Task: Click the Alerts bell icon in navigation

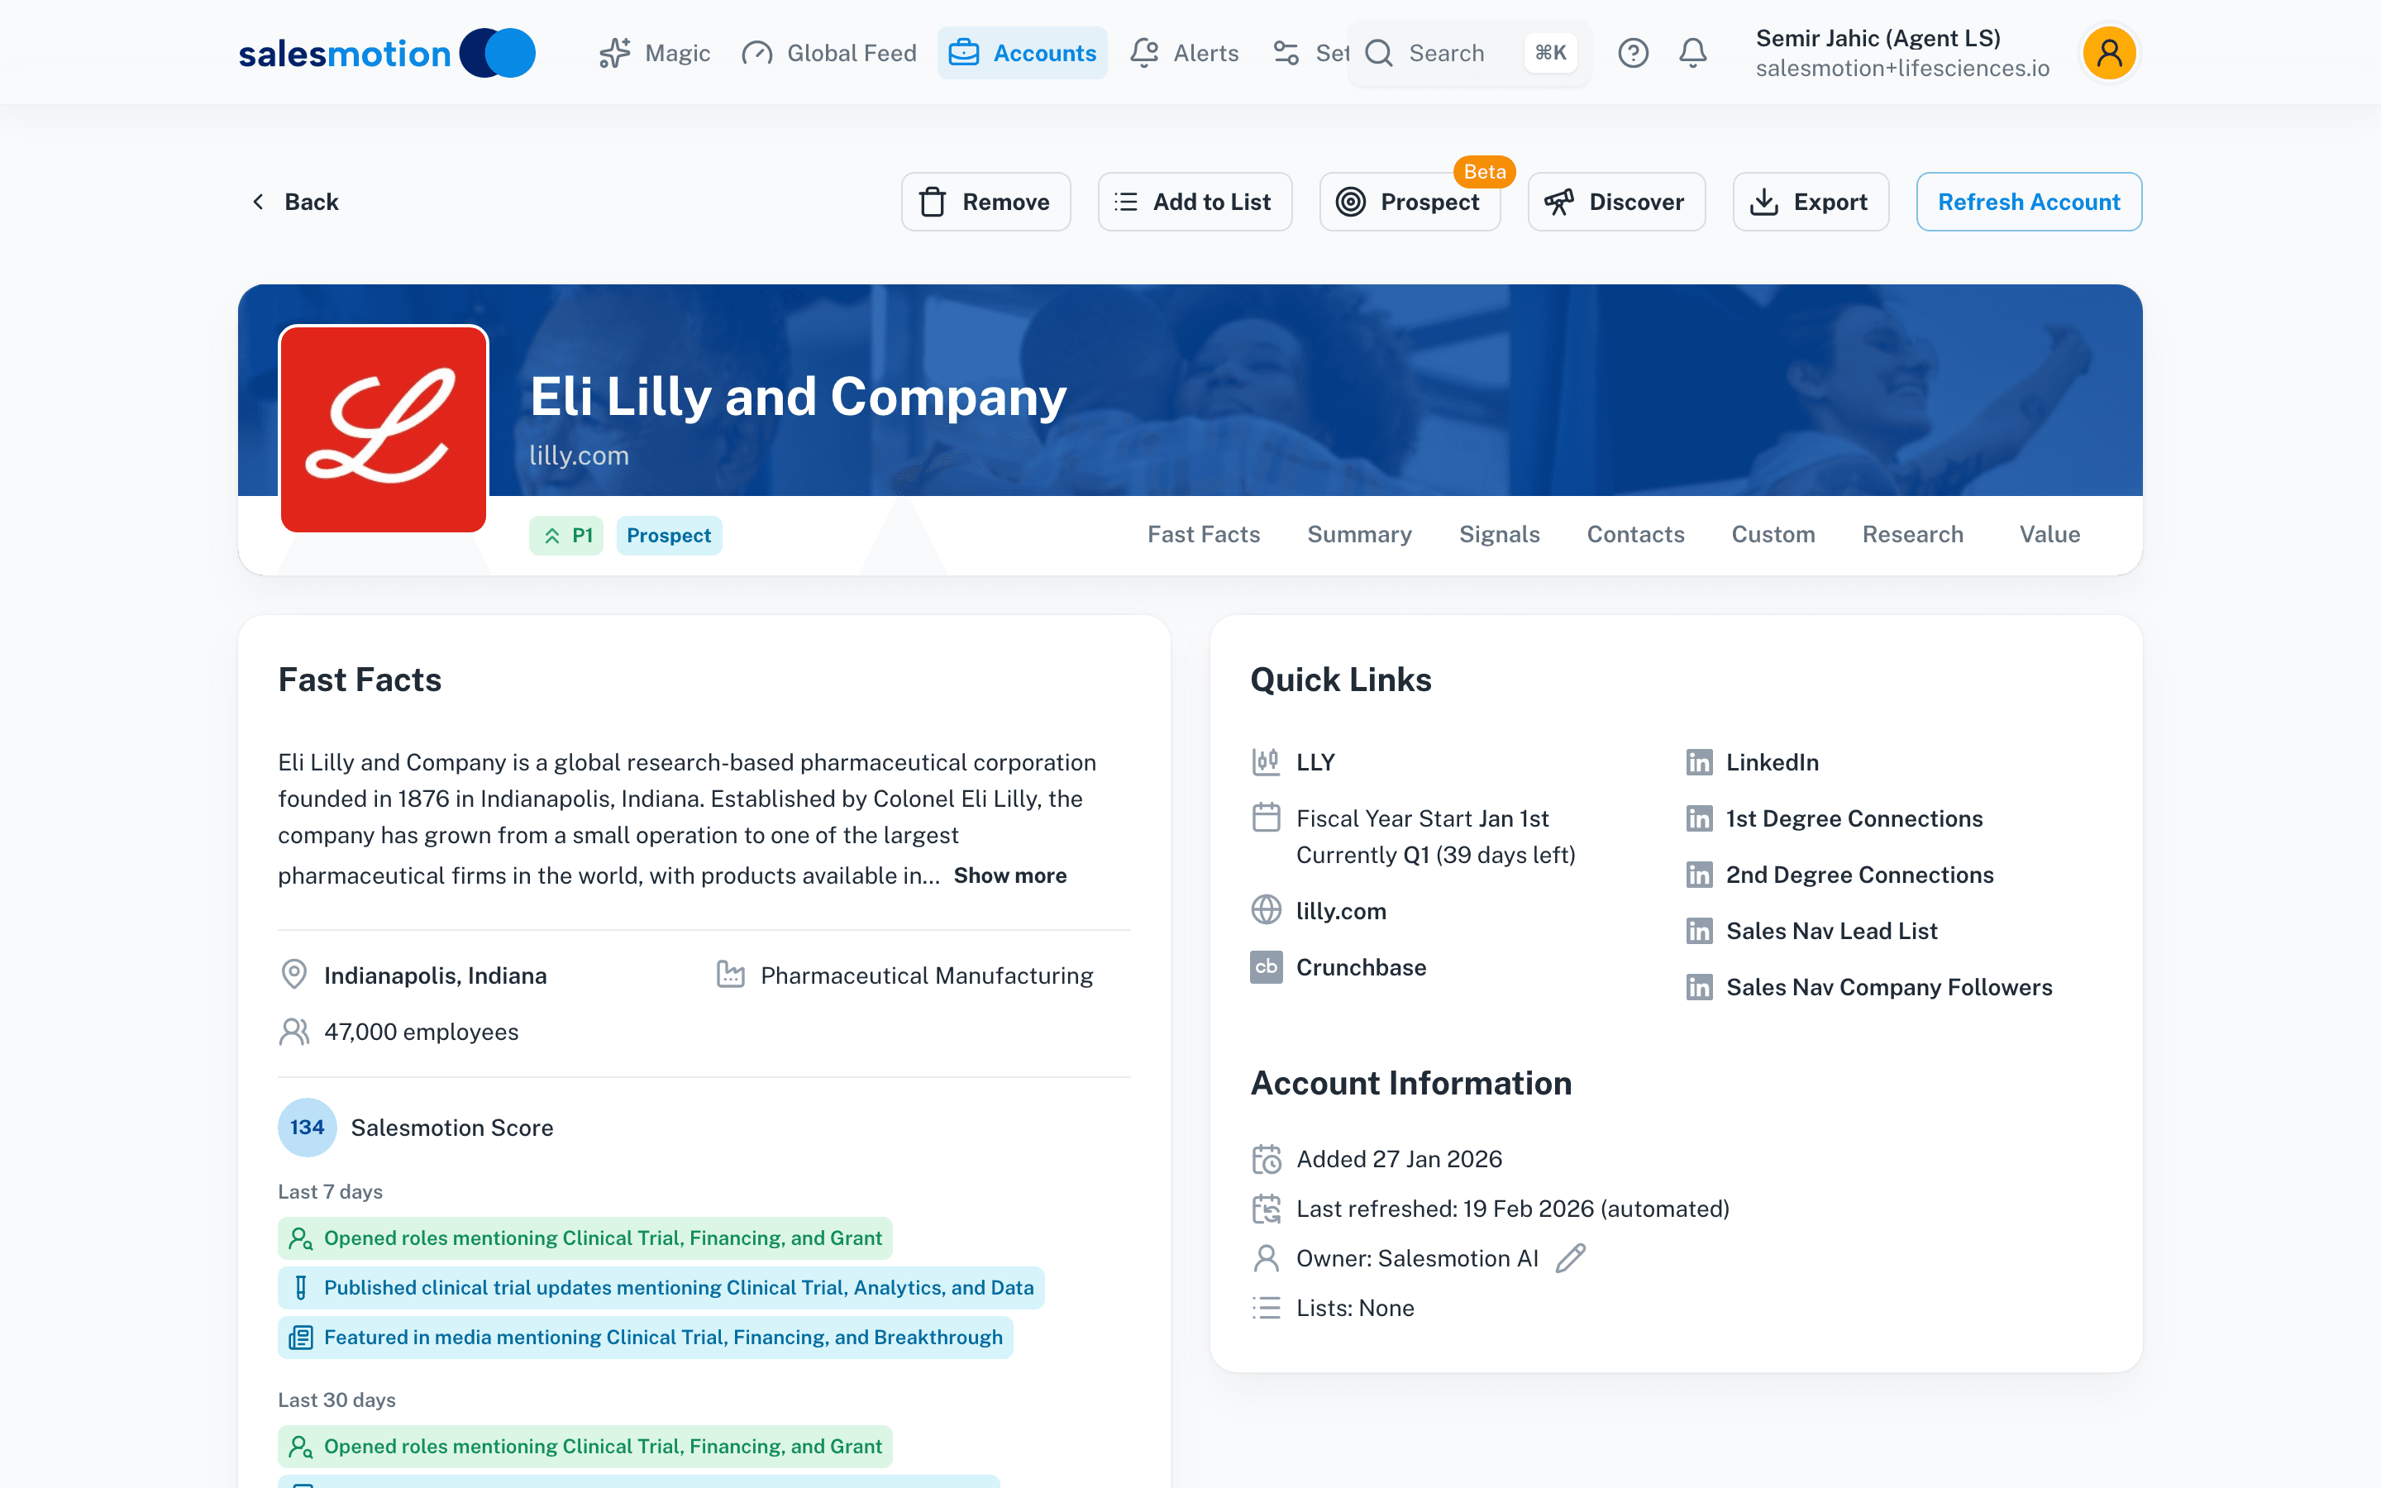Action: point(1144,53)
